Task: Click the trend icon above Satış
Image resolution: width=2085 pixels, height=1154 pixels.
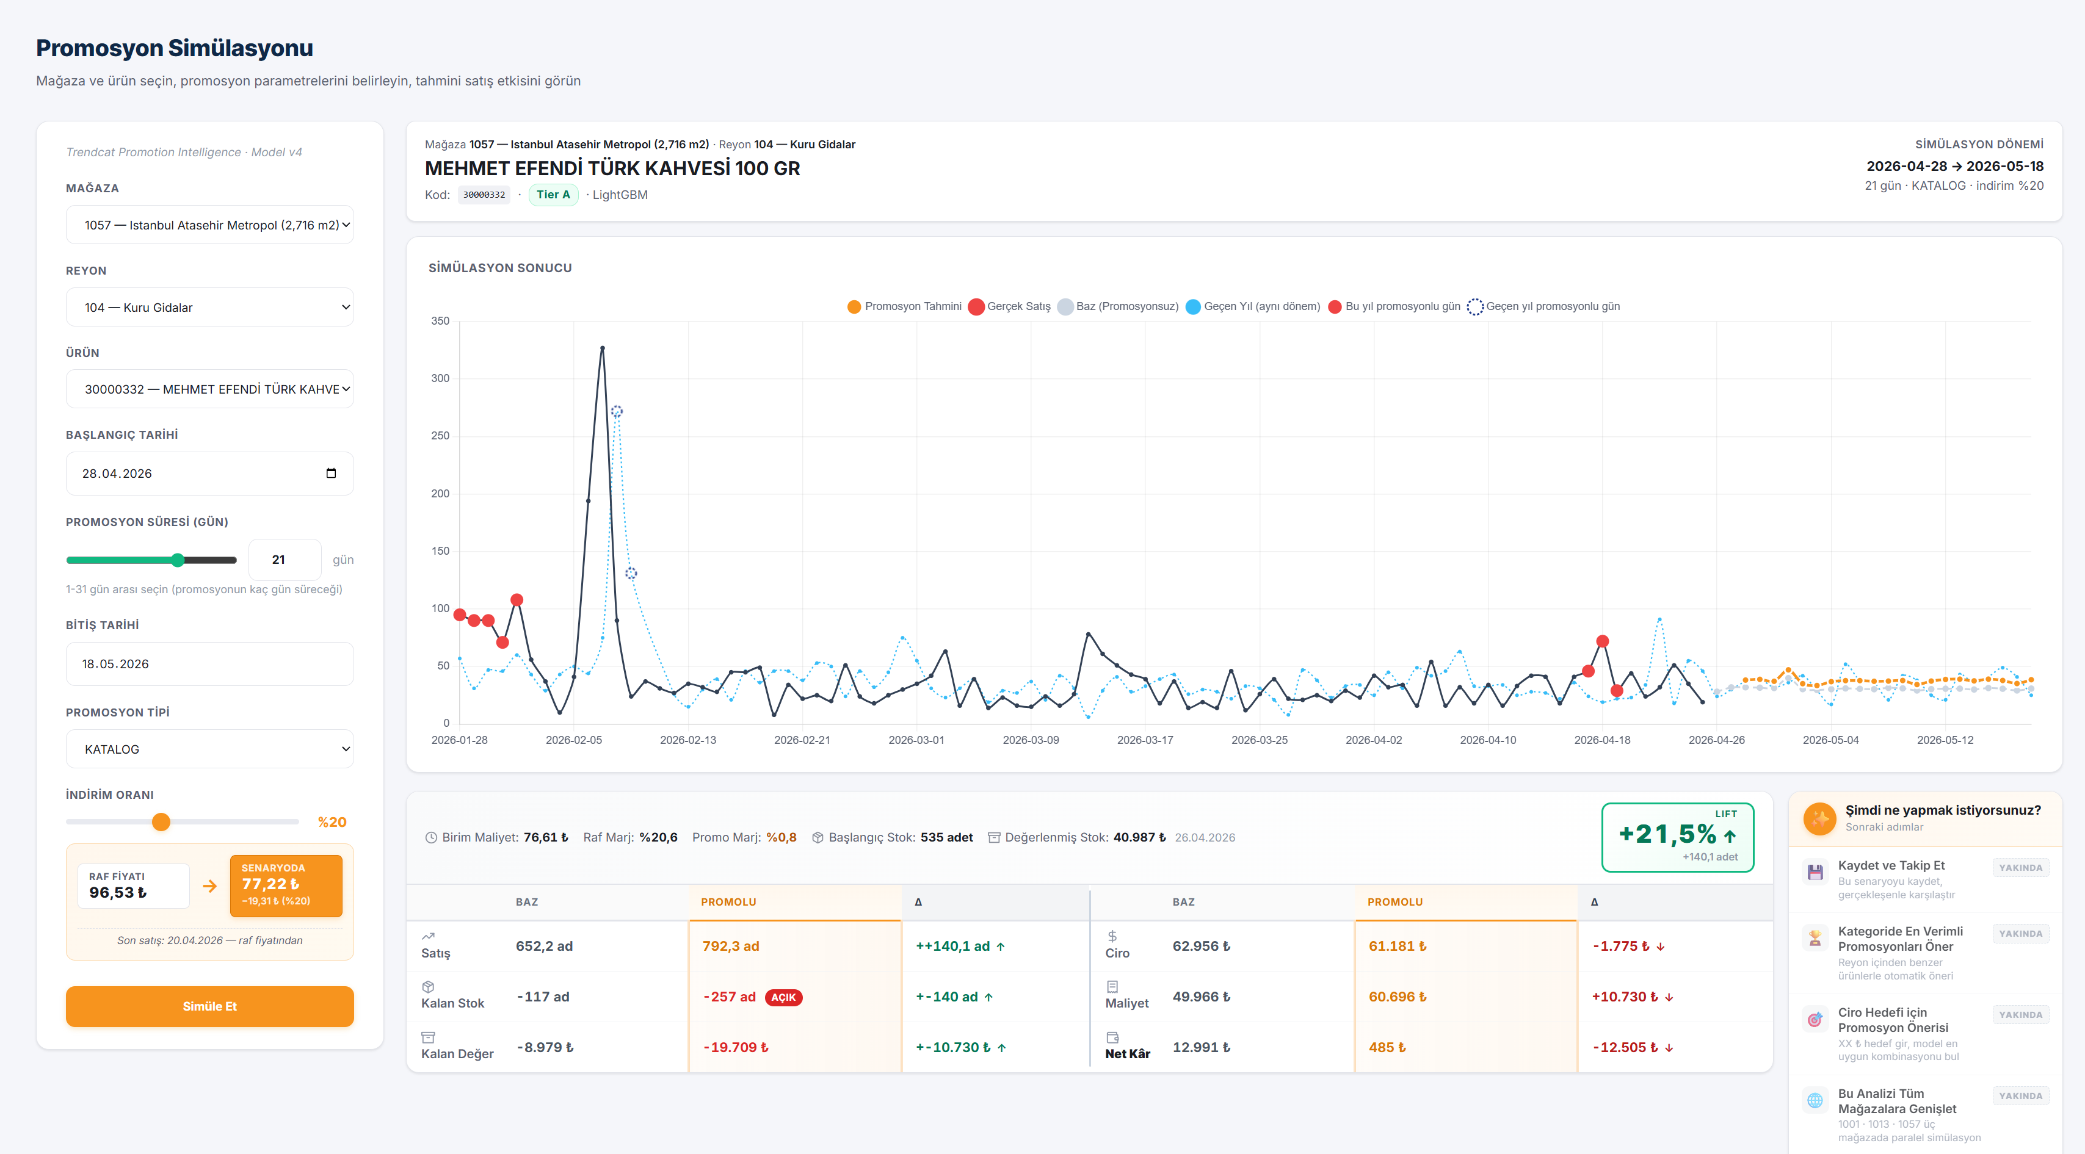Action: point(428,936)
